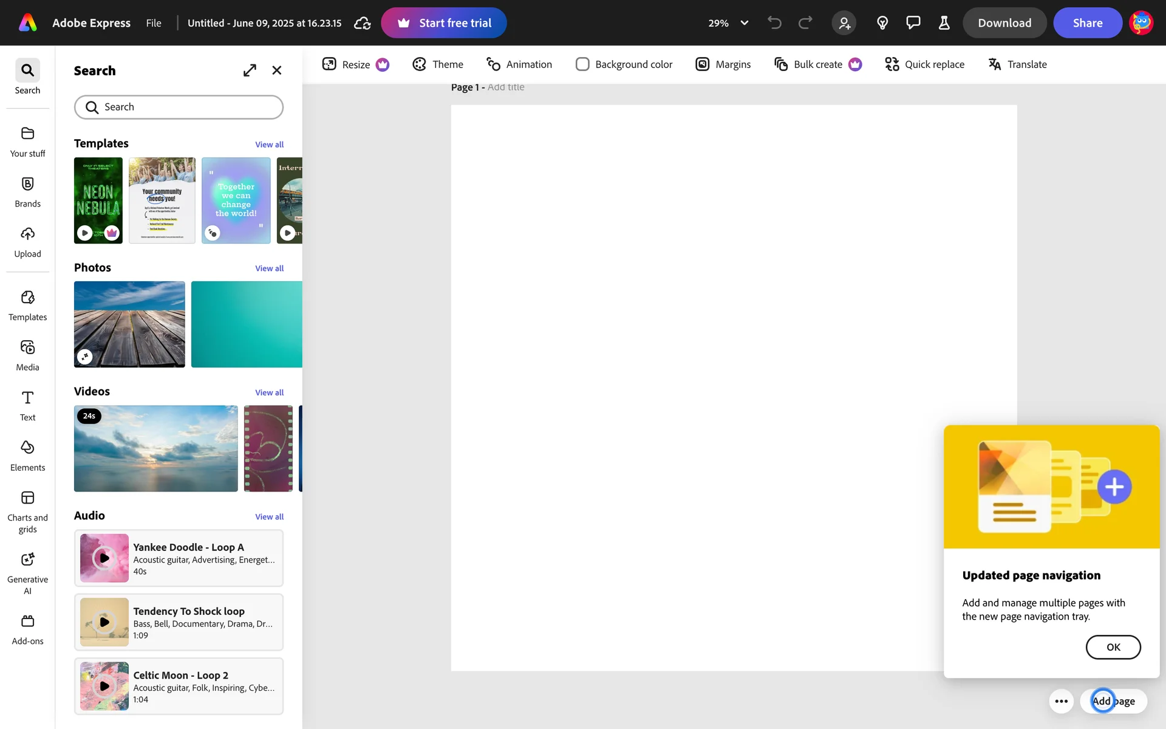The width and height of the screenshot is (1166, 729).
Task: Open the File menu
Action: [154, 23]
